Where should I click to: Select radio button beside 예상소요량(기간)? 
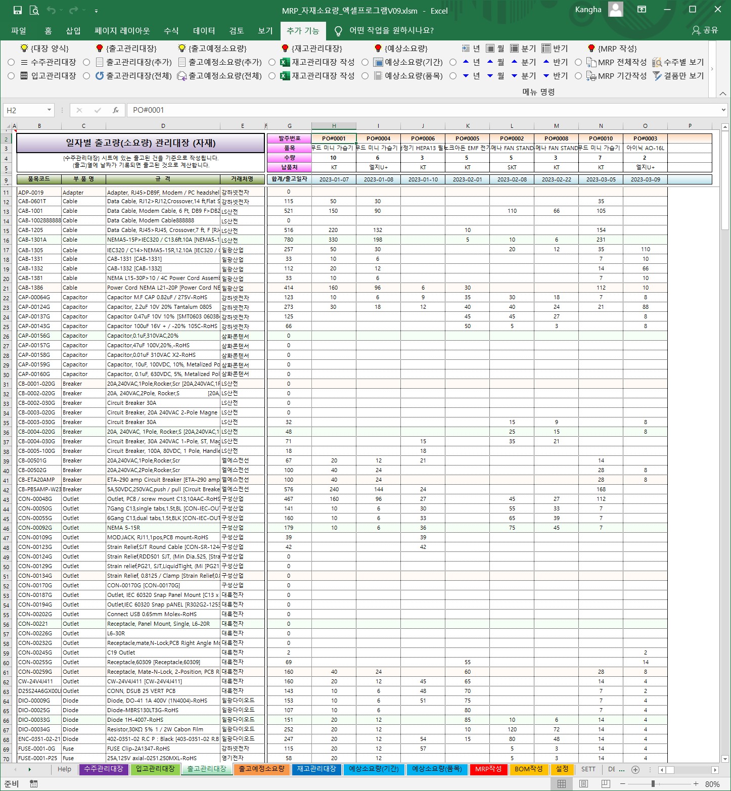click(x=365, y=62)
